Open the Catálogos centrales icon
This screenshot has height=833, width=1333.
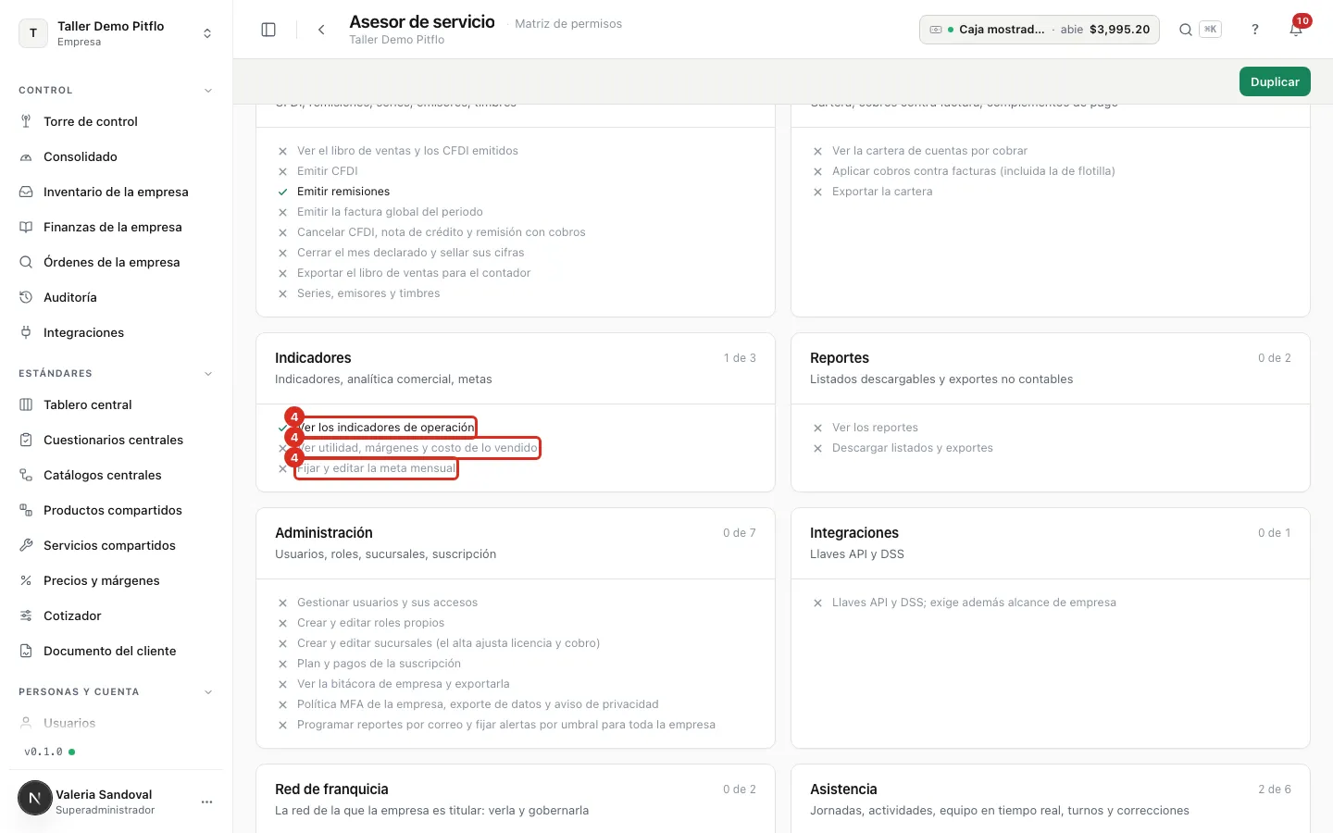(x=26, y=476)
